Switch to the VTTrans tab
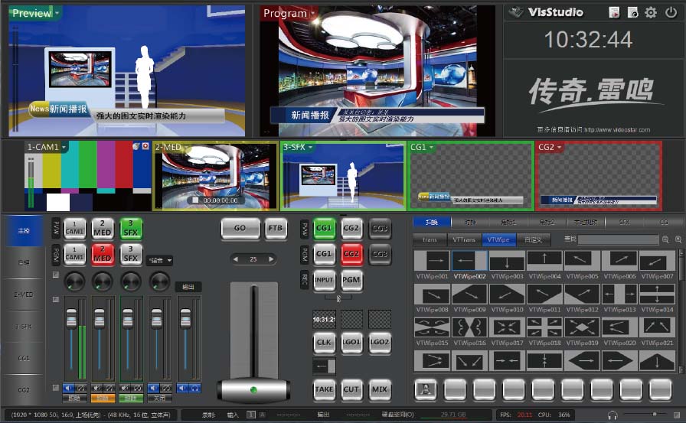Screen dimensions: 686x423 (x=464, y=239)
